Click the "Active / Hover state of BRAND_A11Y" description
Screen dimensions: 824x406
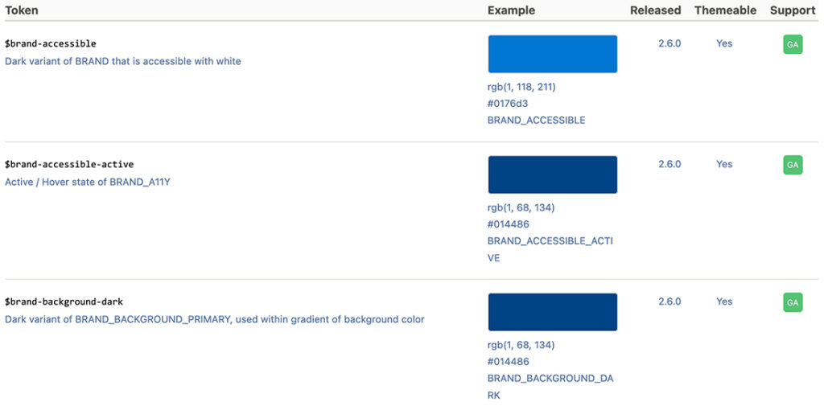pos(88,182)
